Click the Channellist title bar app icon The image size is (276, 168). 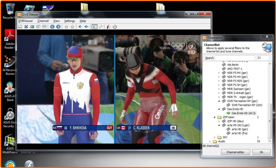[204, 38]
